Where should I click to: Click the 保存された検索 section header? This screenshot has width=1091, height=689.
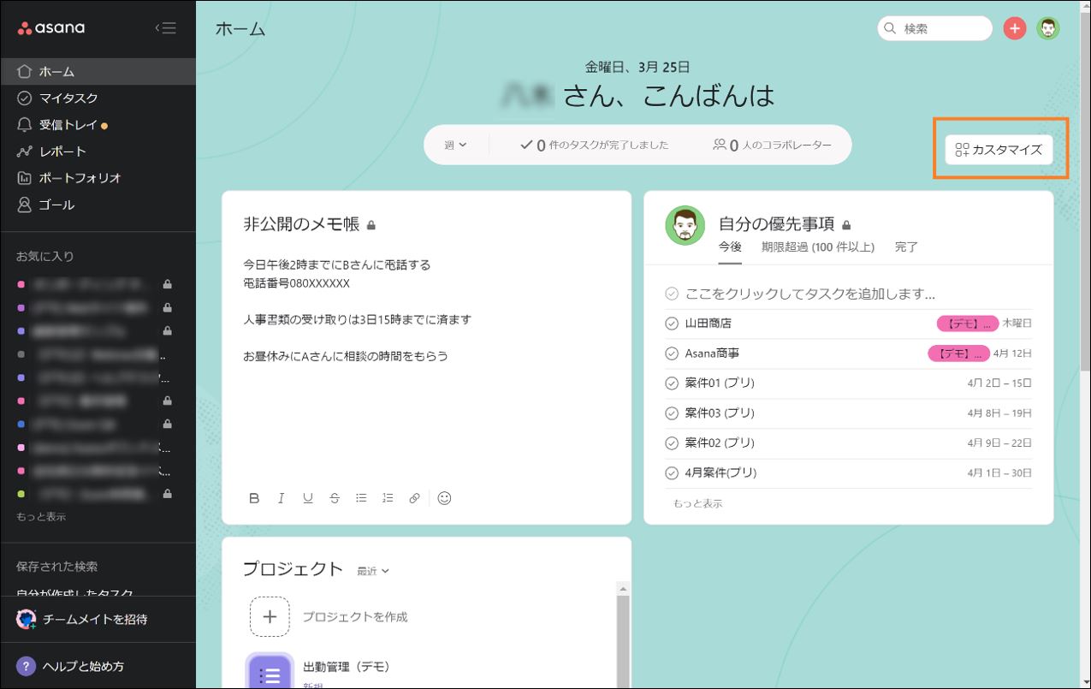click(56, 567)
